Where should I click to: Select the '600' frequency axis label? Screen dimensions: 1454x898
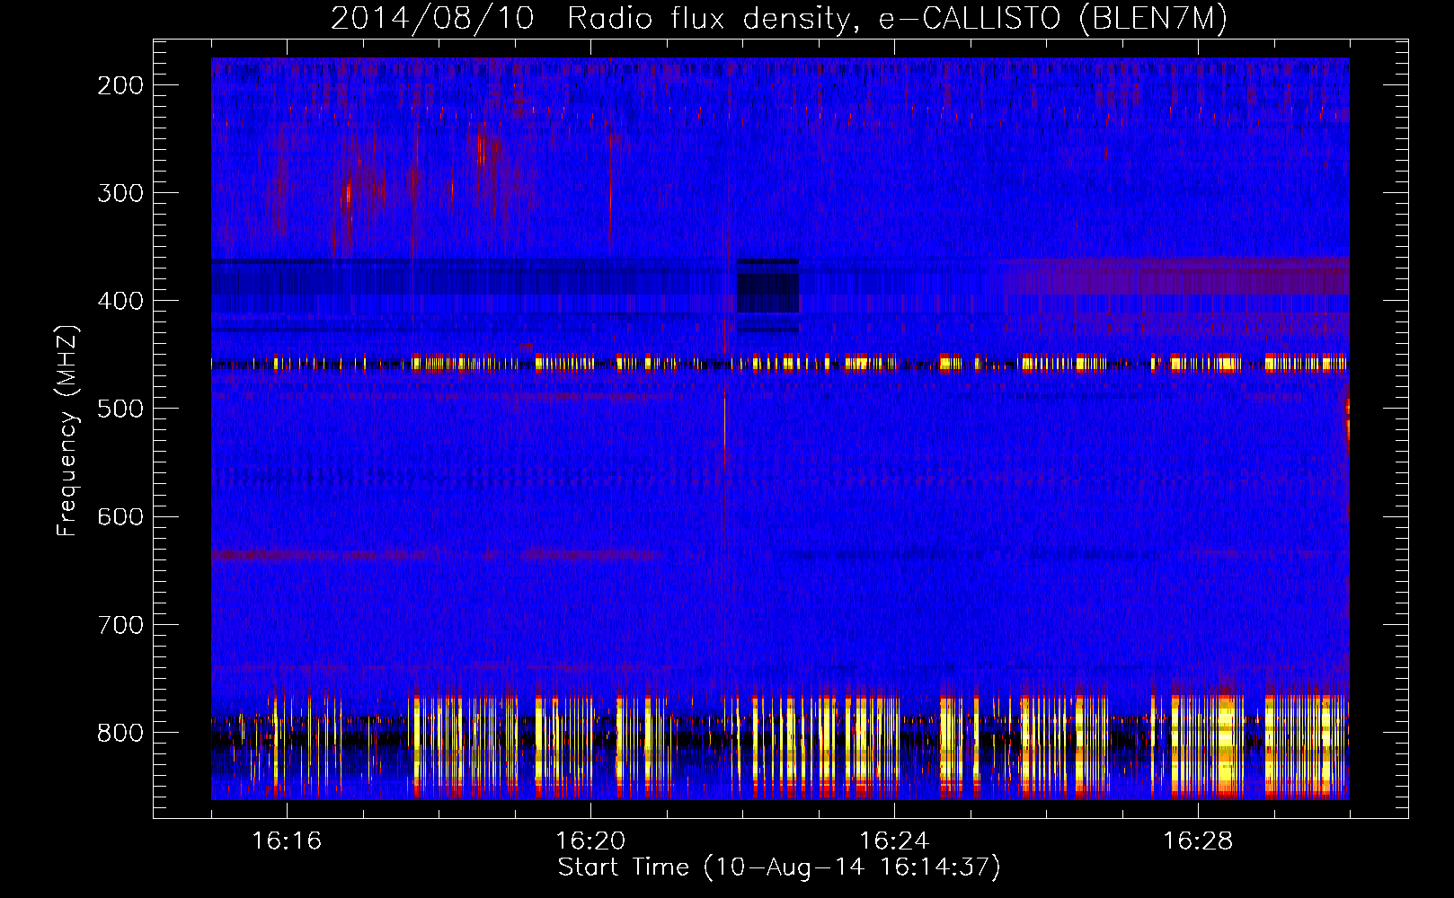click(x=120, y=516)
